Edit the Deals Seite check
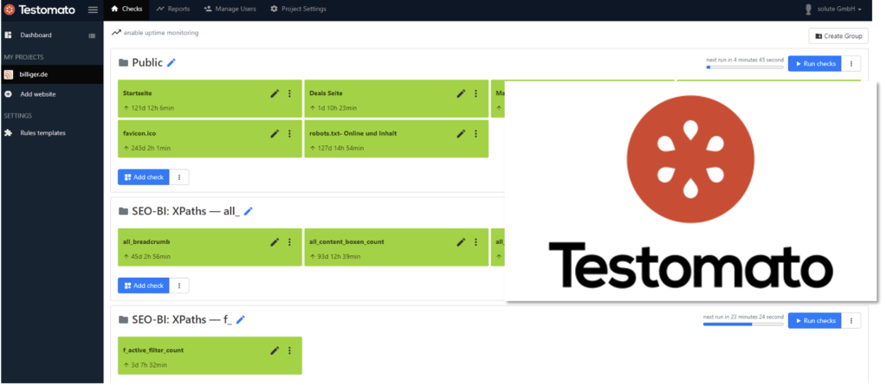This screenshot has height=385, width=887. tap(461, 93)
